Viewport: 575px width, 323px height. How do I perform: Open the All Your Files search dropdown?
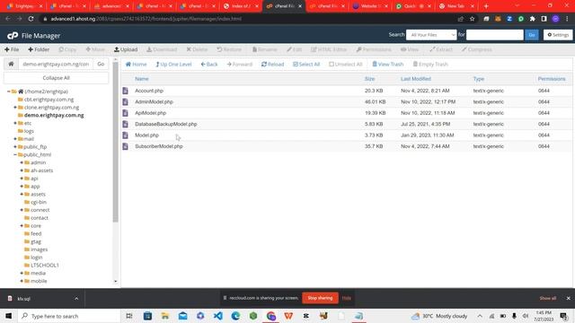tap(431, 35)
